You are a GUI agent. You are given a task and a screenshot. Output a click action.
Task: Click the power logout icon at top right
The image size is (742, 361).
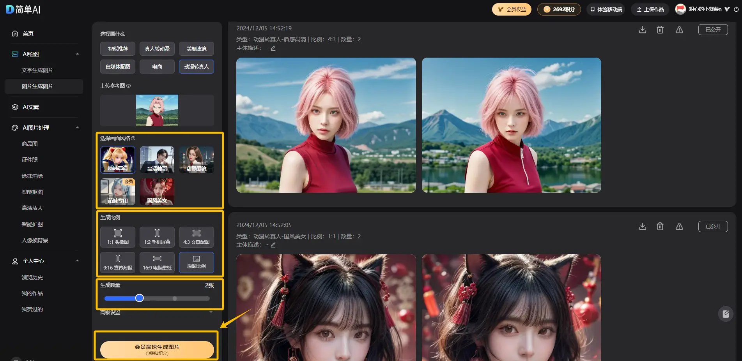click(736, 9)
